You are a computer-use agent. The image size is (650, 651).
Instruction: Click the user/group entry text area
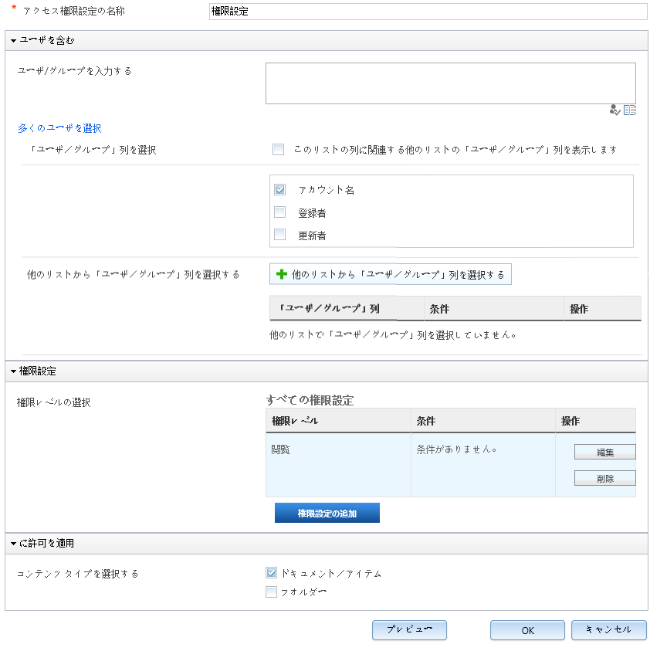pyautogui.click(x=451, y=83)
